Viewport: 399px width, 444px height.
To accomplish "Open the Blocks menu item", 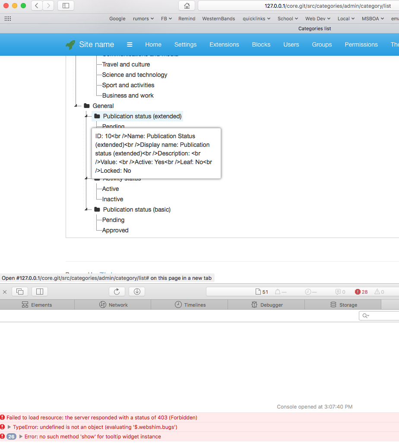I will pyautogui.click(x=261, y=44).
